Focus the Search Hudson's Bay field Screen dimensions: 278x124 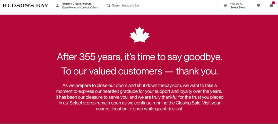click(x=162, y=5)
